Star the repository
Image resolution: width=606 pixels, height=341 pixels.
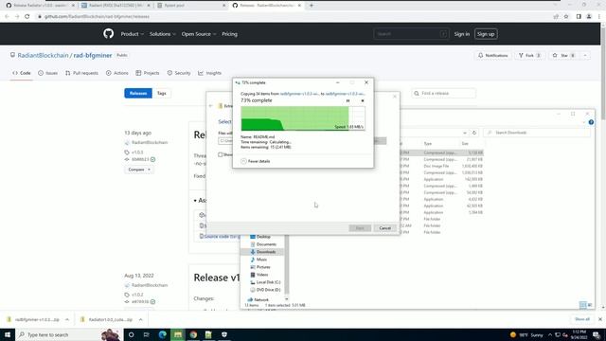point(564,56)
